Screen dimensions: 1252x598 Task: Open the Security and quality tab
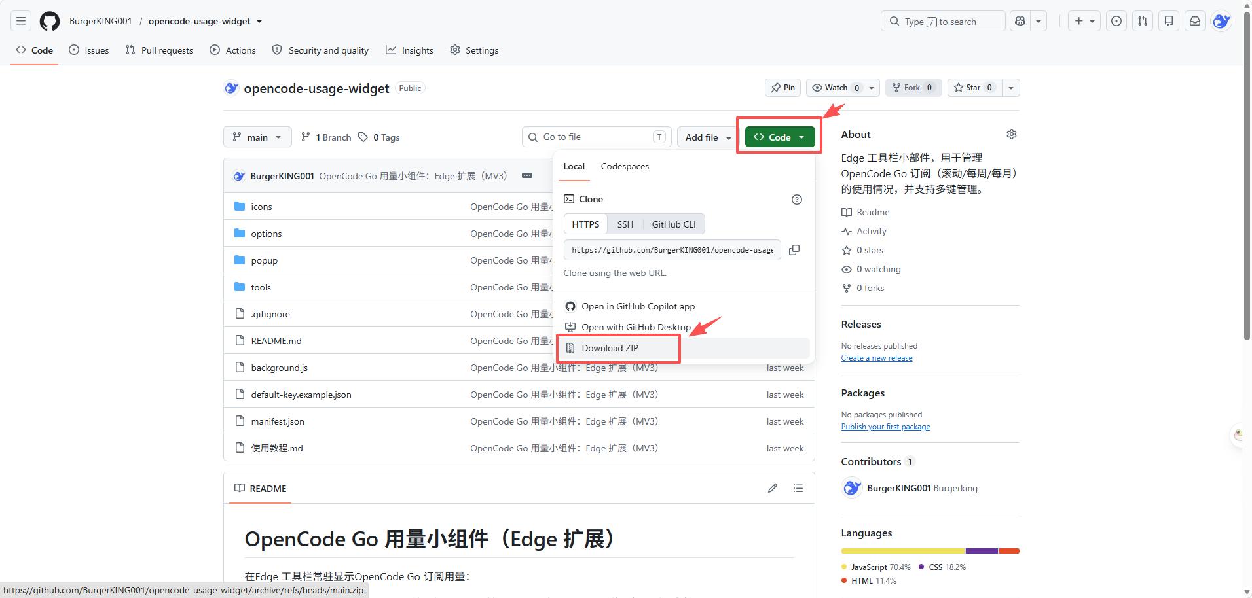(x=320, y=50)
